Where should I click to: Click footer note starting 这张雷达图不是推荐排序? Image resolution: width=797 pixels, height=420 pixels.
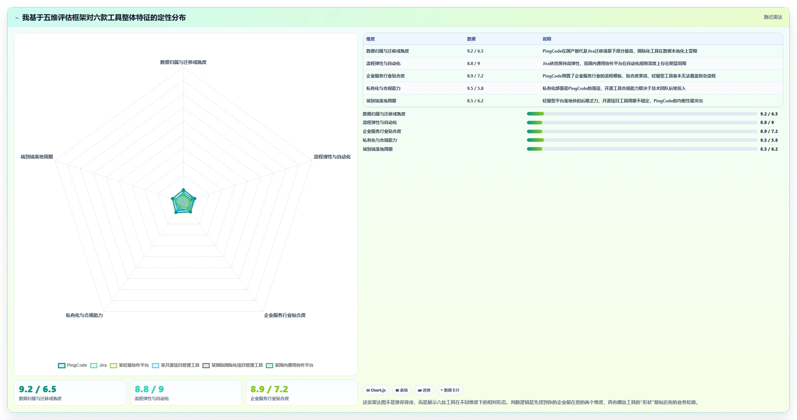coord(531,402)
